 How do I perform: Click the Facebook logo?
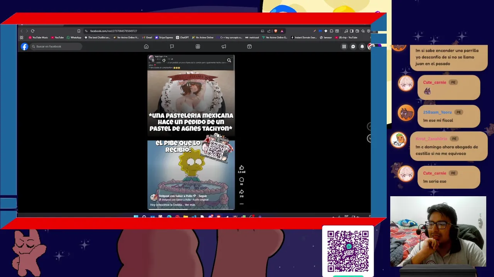click(x=24, y=47)
